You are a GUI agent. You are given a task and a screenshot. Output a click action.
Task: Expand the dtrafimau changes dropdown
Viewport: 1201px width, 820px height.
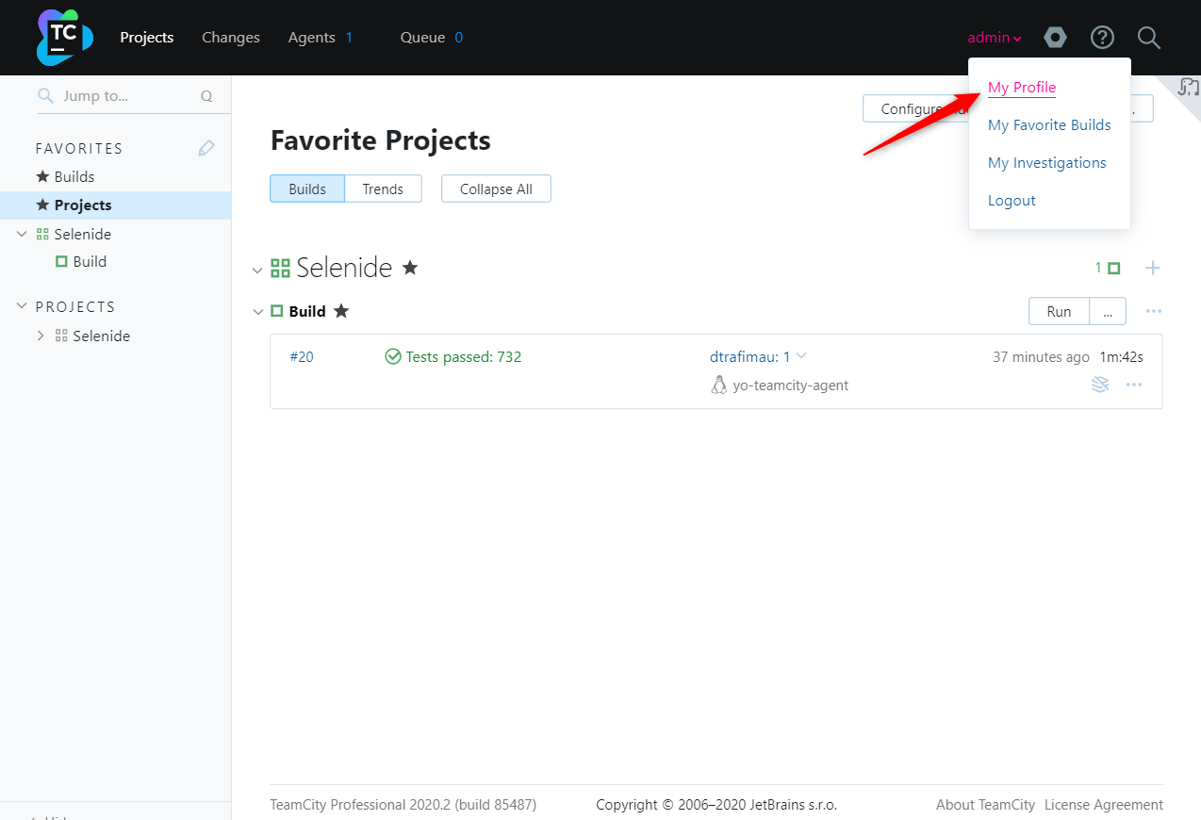pyautogui.click(x=801, y=356)
